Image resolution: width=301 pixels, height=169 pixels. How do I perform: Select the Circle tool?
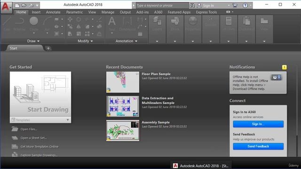[x=34, y=24]
